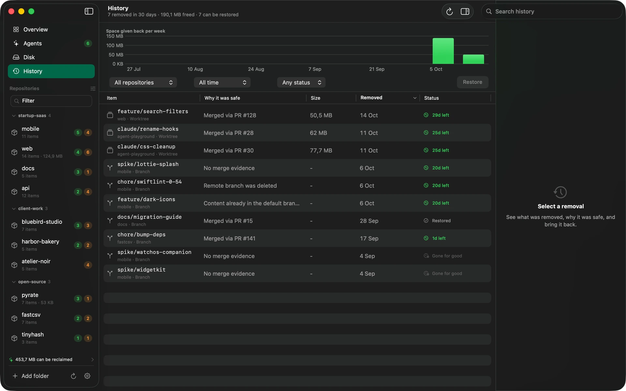Collapse the client-work group
The image size is (626, 391).
point(14,209)
